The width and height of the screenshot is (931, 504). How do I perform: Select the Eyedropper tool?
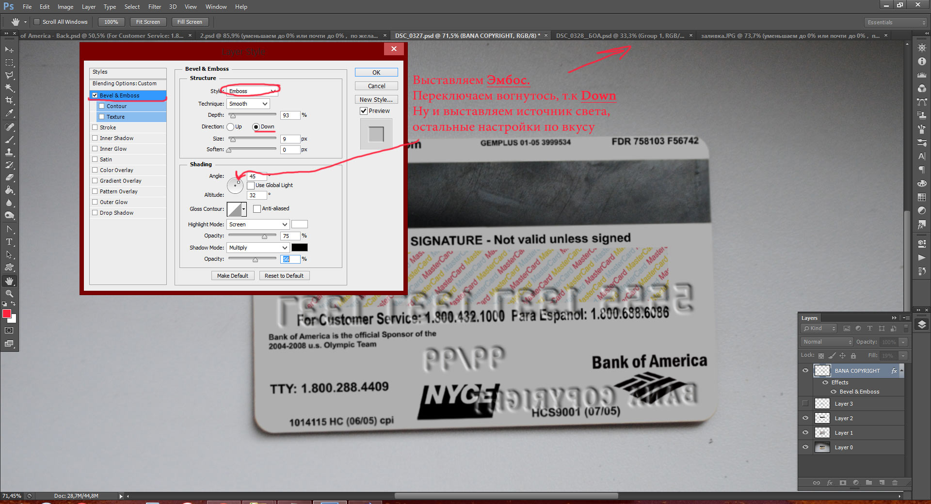pos(9,113)
